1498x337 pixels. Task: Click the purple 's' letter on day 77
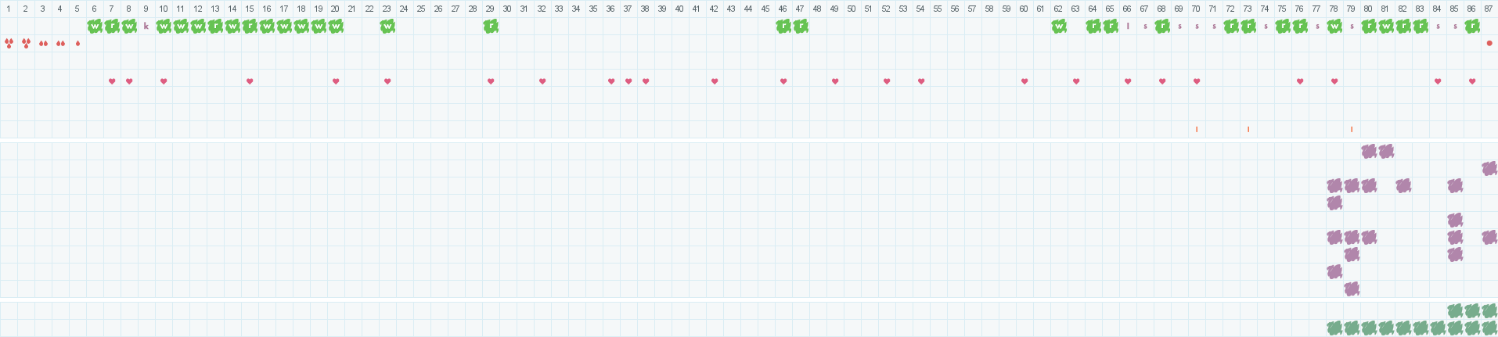(x=1317, y=27)
